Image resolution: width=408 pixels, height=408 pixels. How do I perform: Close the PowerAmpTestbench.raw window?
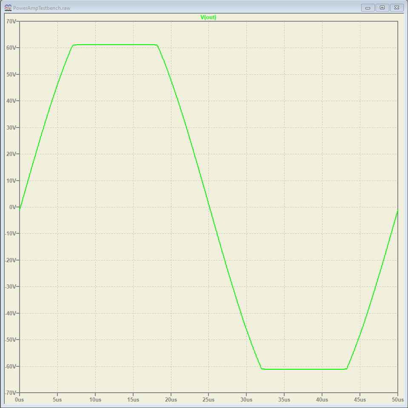tap(397, 8)
